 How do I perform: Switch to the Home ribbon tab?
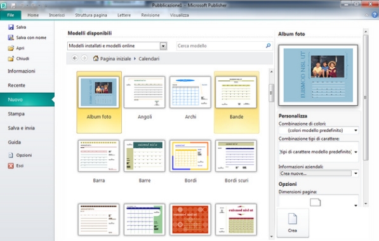pyautogui.click(x=33, y=15)
